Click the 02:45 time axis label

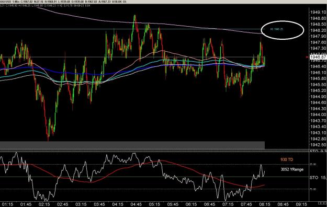point(63,204)
